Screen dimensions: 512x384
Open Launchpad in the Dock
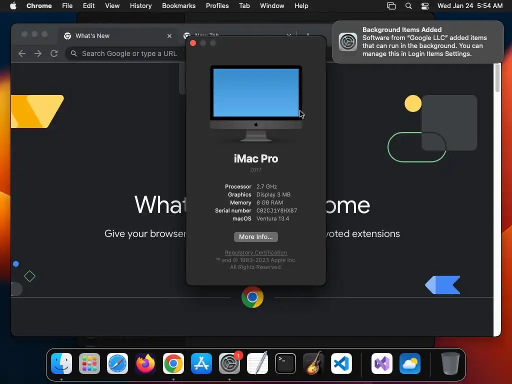pos(89,363)
